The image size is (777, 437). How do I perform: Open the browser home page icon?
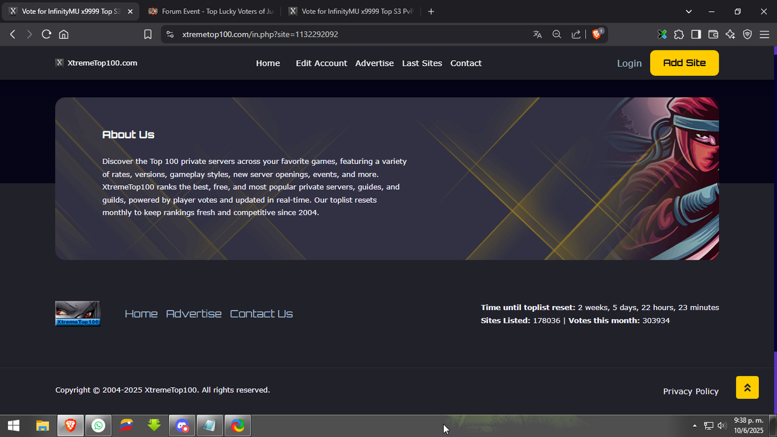[63, 35]
